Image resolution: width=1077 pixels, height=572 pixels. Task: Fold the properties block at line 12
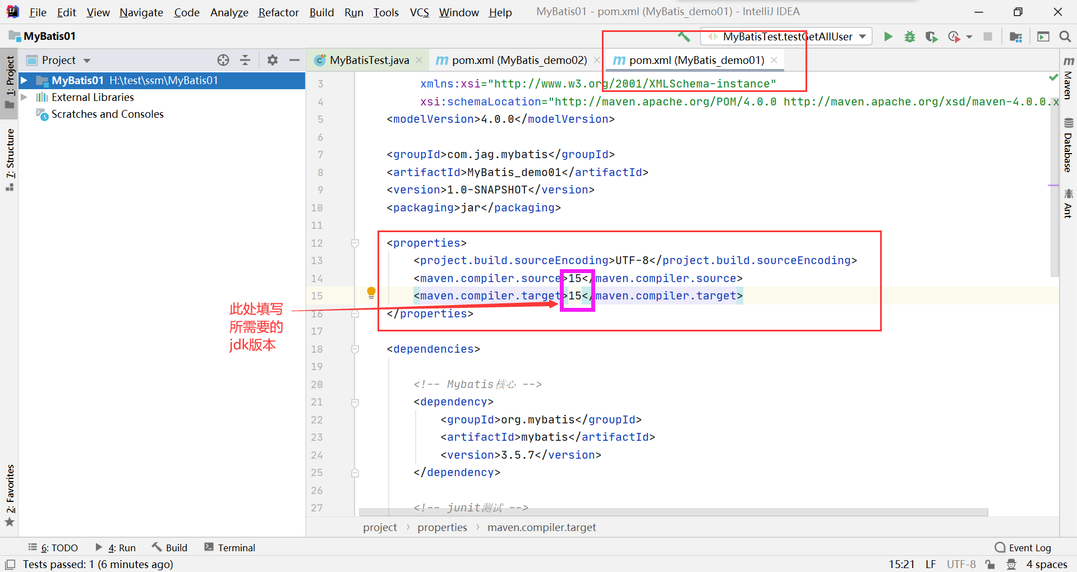(355, 243)
